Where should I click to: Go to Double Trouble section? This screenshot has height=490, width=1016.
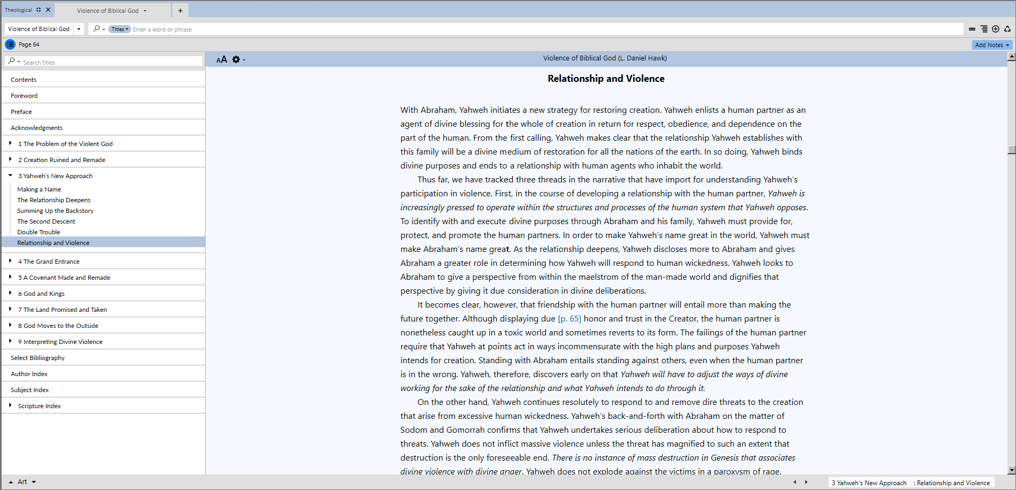pos(39,232)
